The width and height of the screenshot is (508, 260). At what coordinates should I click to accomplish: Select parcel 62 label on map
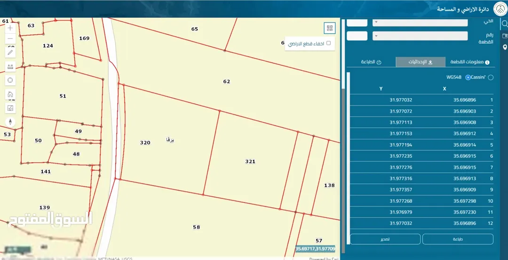pos(226,82)
